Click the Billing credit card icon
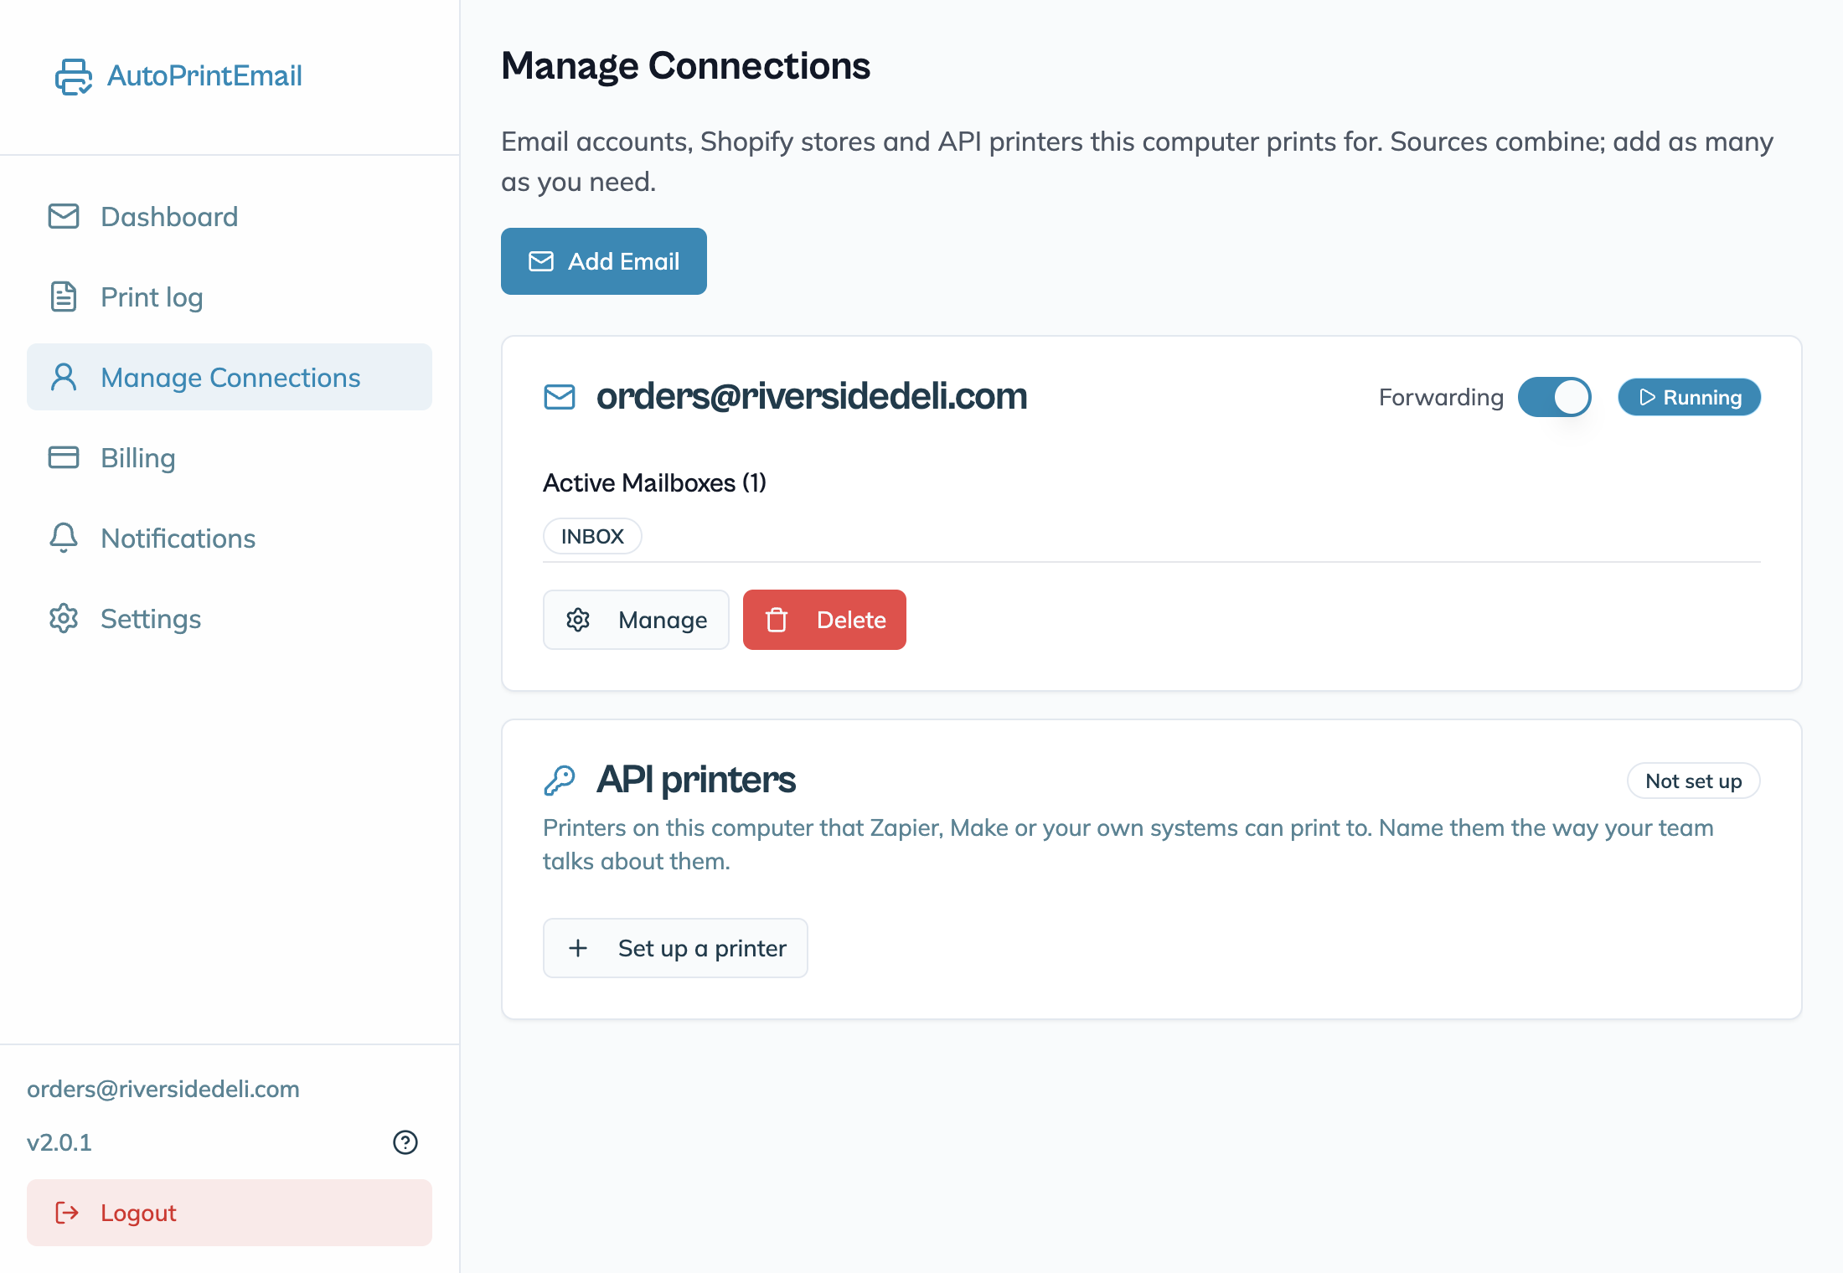This screenshot has width=1843, height=1273. [64, 457]
